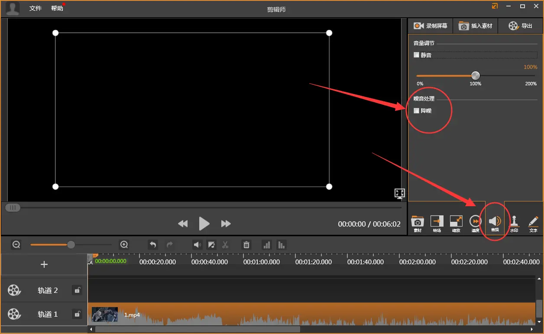This screenshot has height=334, width=544.
Task: Toggle fullscreen preview icon
Action: pos(400,194)
